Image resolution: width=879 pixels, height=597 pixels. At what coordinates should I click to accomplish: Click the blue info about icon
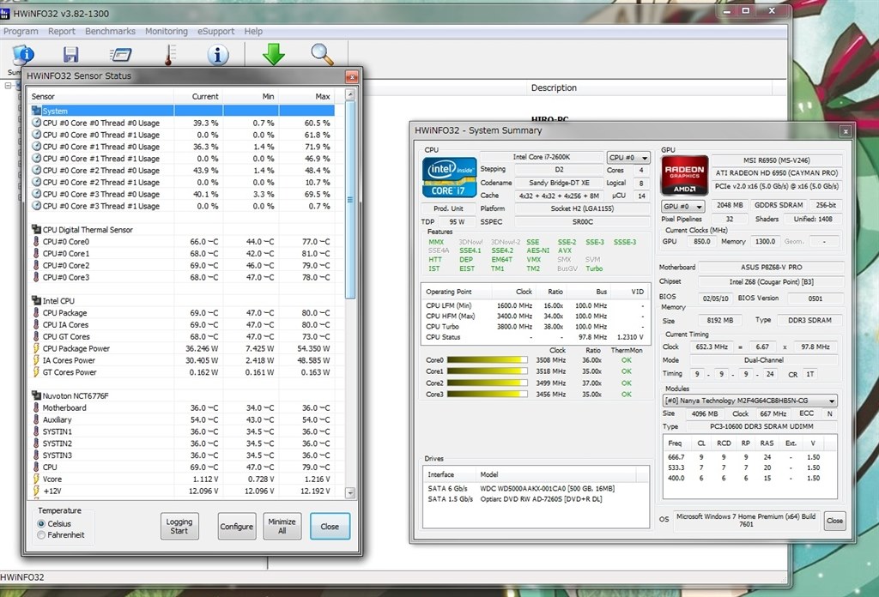[x=219, y=54]
